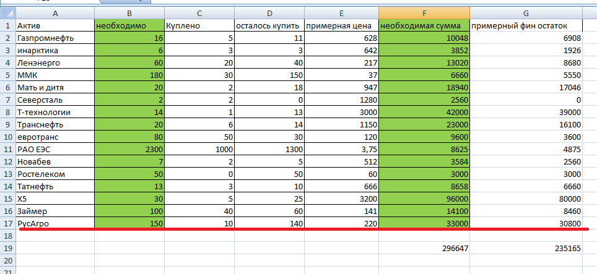Select the 'Займер' cell

tap(55, 211)
